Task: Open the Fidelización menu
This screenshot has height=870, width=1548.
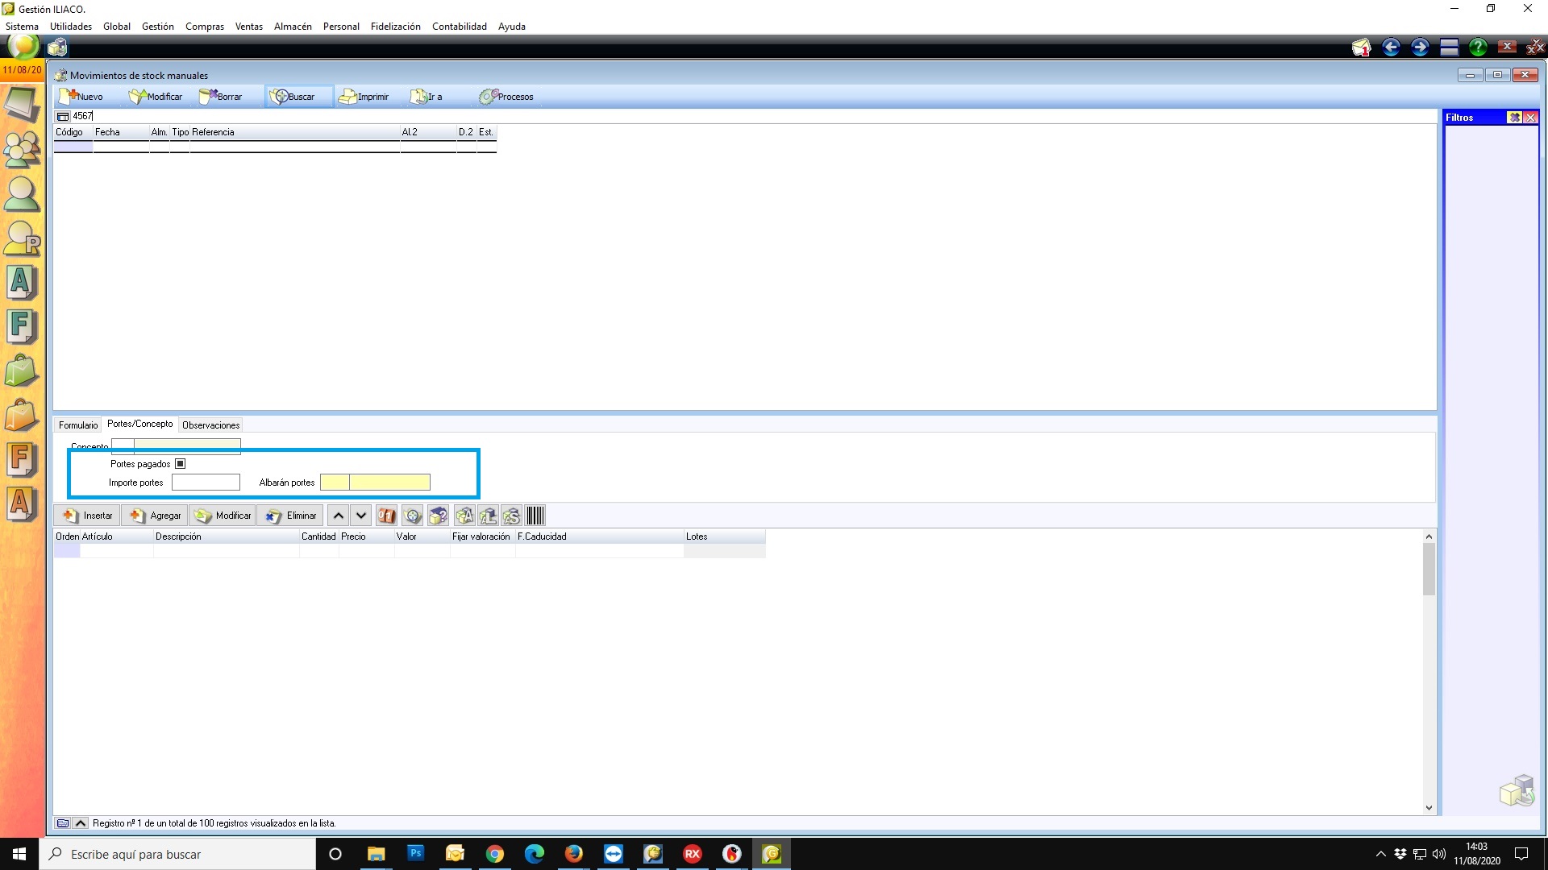Action: point(396,27)
